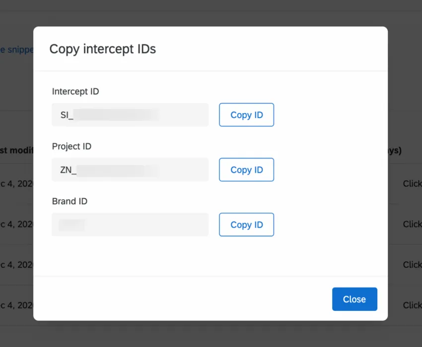Close the Copy intercept IDs dialog
The image size is (422, 347).
[354, 299]
